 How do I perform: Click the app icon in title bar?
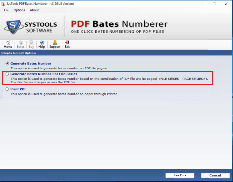click(x=3, y=4)
